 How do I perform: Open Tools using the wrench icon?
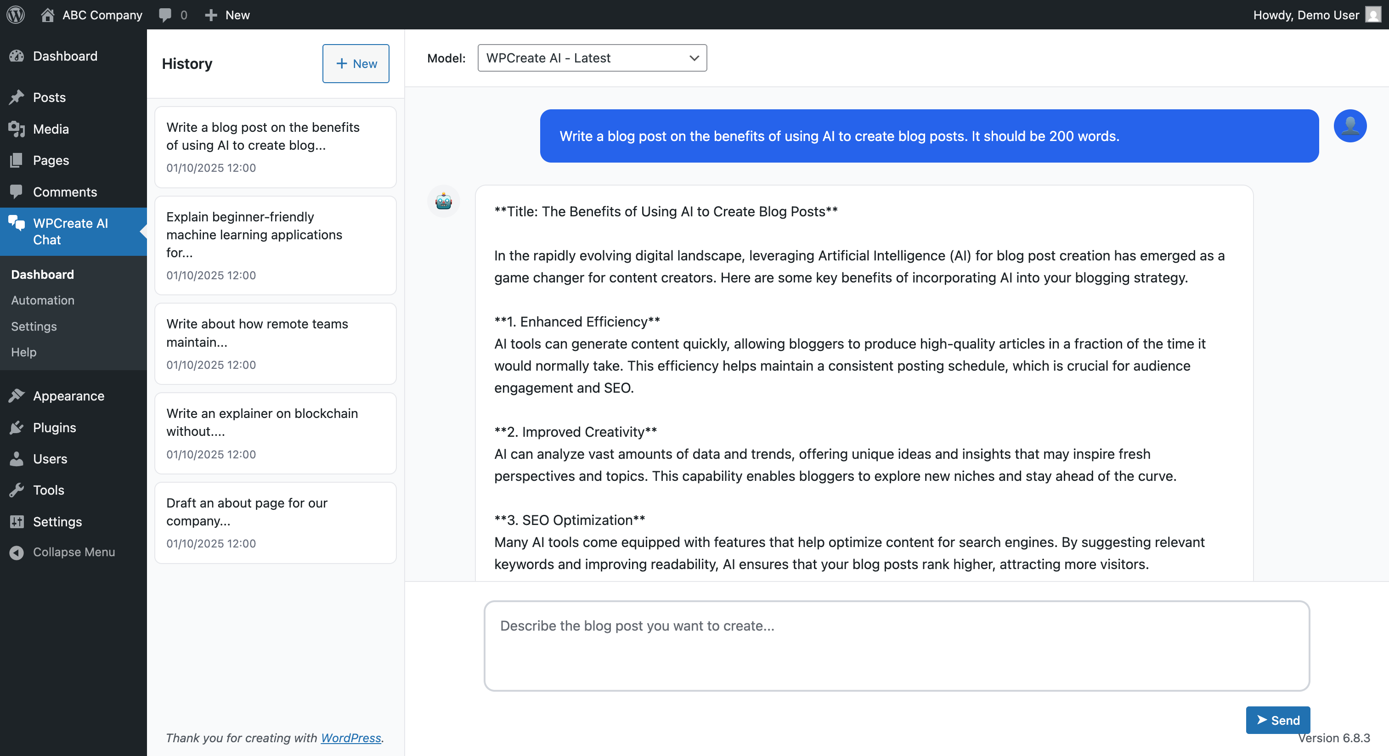17,490
